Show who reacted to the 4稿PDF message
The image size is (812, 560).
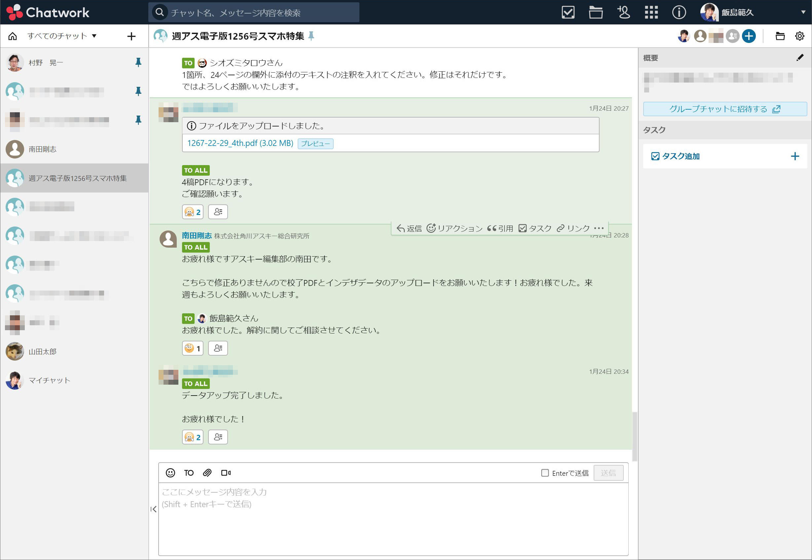tap(218, 212)
